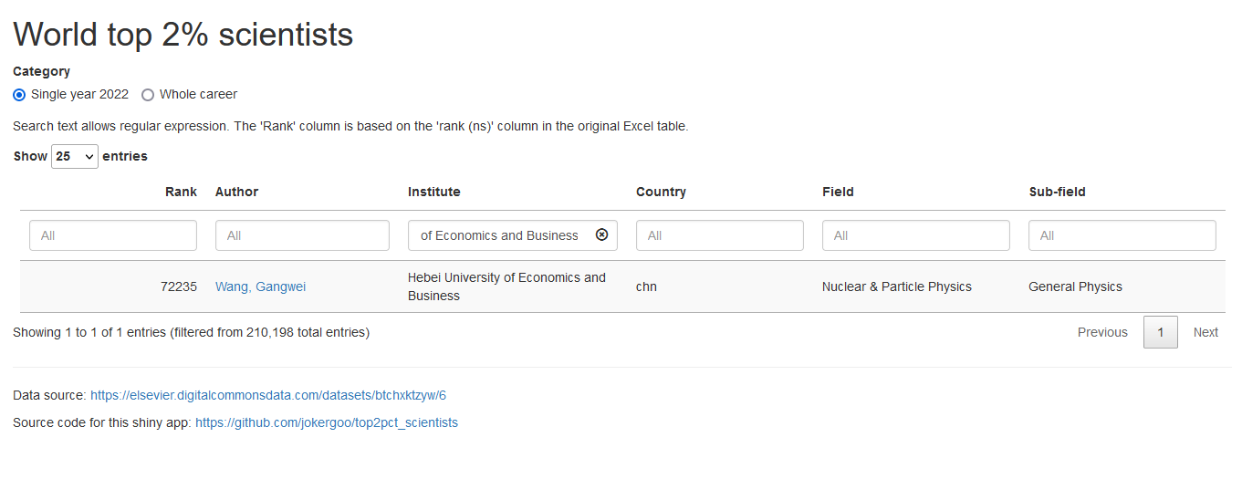This screenshot has height=500, width=1242.
Task: Go to the Next page
Action: pyautogui.click(x=1205, y=332)
